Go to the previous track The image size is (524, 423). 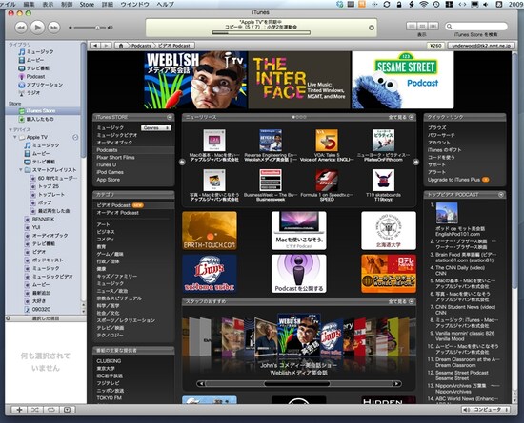21,28
